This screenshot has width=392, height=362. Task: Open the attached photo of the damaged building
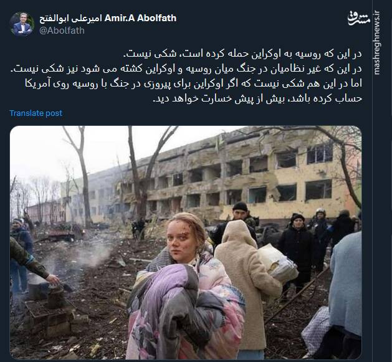tap(186, 242)
